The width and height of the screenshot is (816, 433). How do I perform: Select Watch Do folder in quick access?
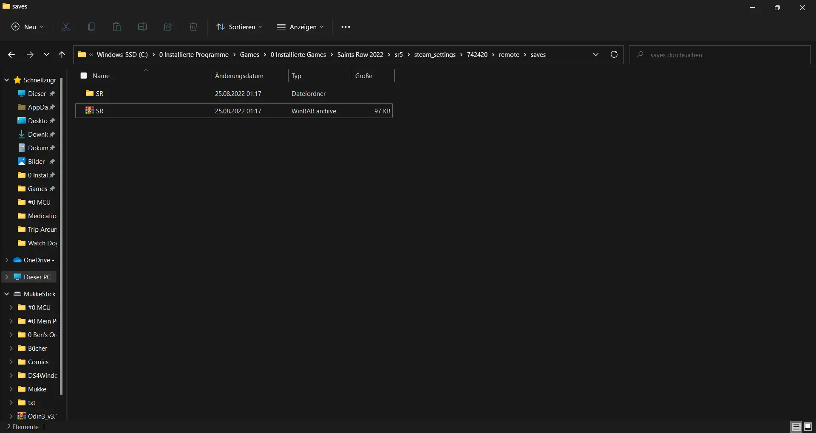click(x=37, y=243)
